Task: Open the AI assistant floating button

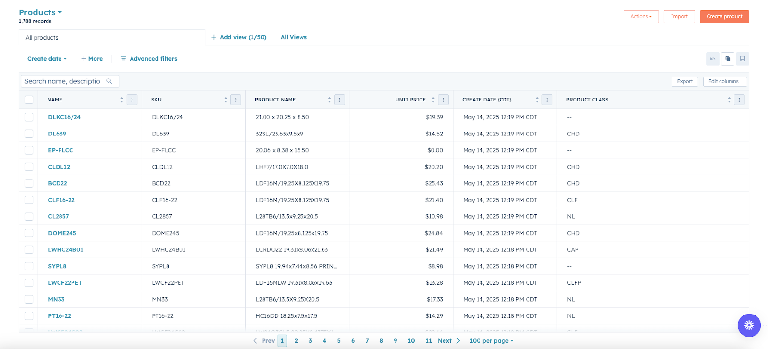Action: click(749, 326)
